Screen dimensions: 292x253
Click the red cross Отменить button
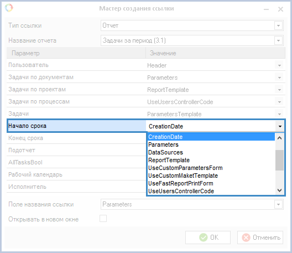pos(260,237)
